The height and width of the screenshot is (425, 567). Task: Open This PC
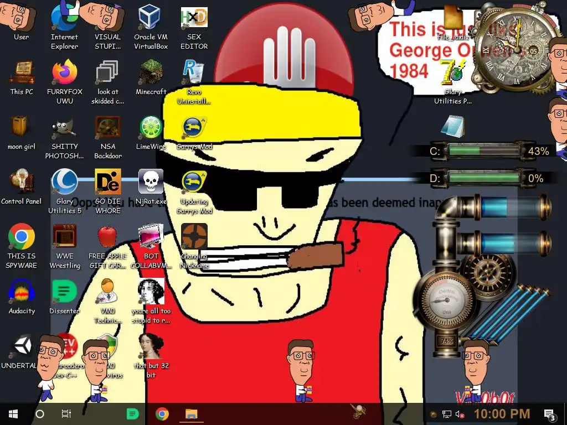tap(22, 77)
